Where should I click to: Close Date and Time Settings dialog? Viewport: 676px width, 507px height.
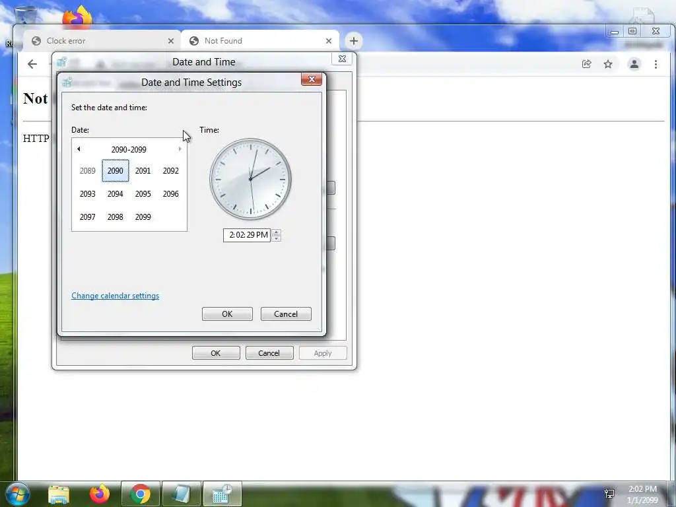tap(312, 79)
